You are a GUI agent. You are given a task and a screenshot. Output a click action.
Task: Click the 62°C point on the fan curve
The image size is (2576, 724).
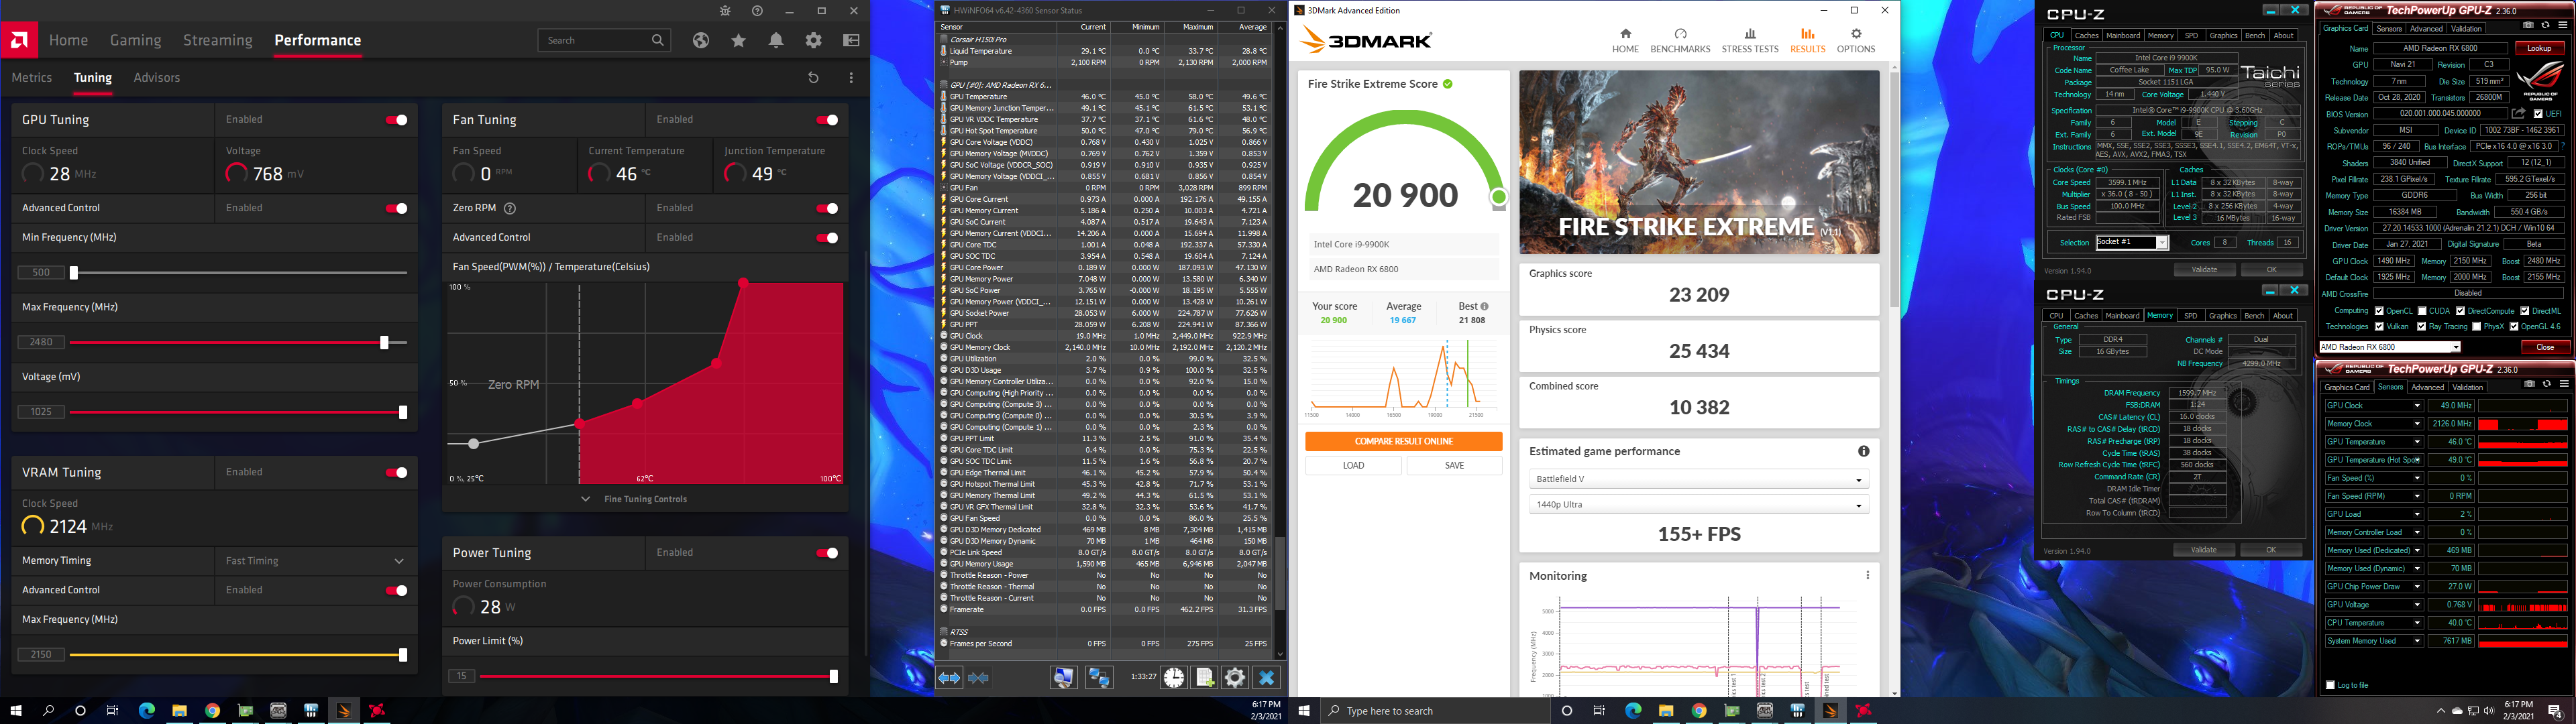(638, 404)
